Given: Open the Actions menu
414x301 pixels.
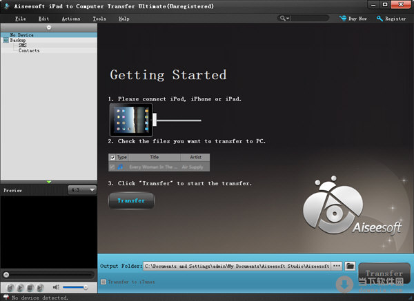Looking at the screenshot, I should (71, 19).
